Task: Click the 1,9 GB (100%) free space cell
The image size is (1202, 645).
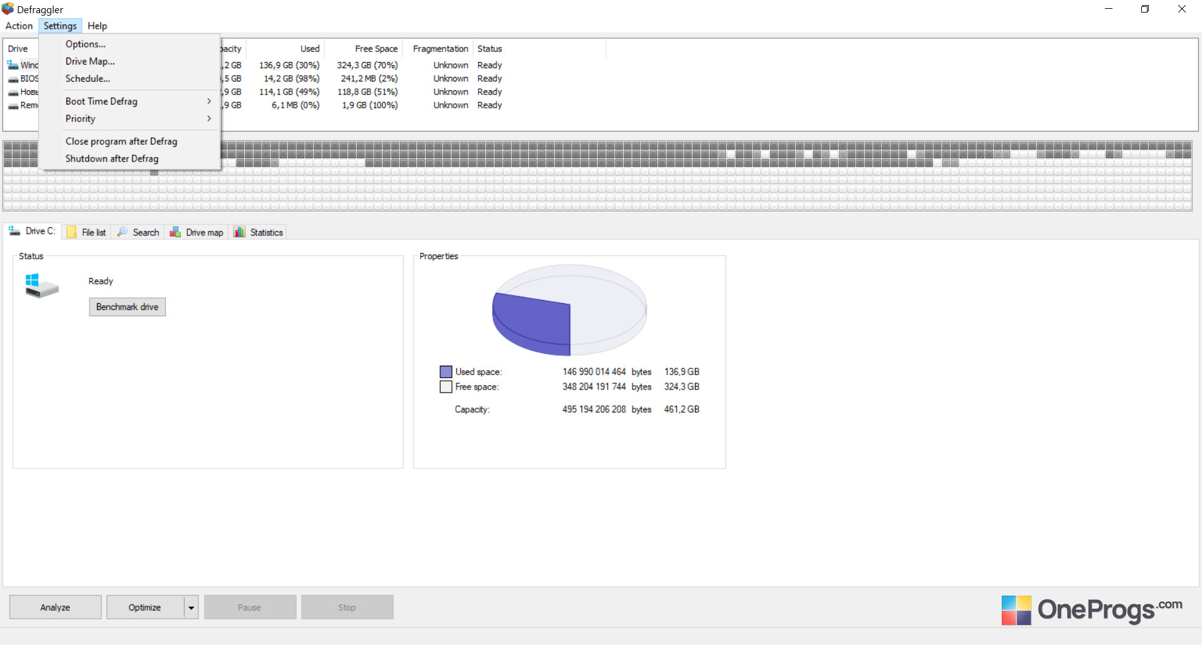Action: coord(370,105)
